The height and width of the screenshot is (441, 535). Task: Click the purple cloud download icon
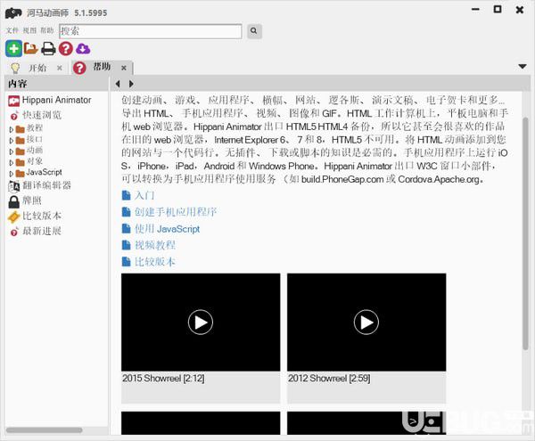click(83, 49)
